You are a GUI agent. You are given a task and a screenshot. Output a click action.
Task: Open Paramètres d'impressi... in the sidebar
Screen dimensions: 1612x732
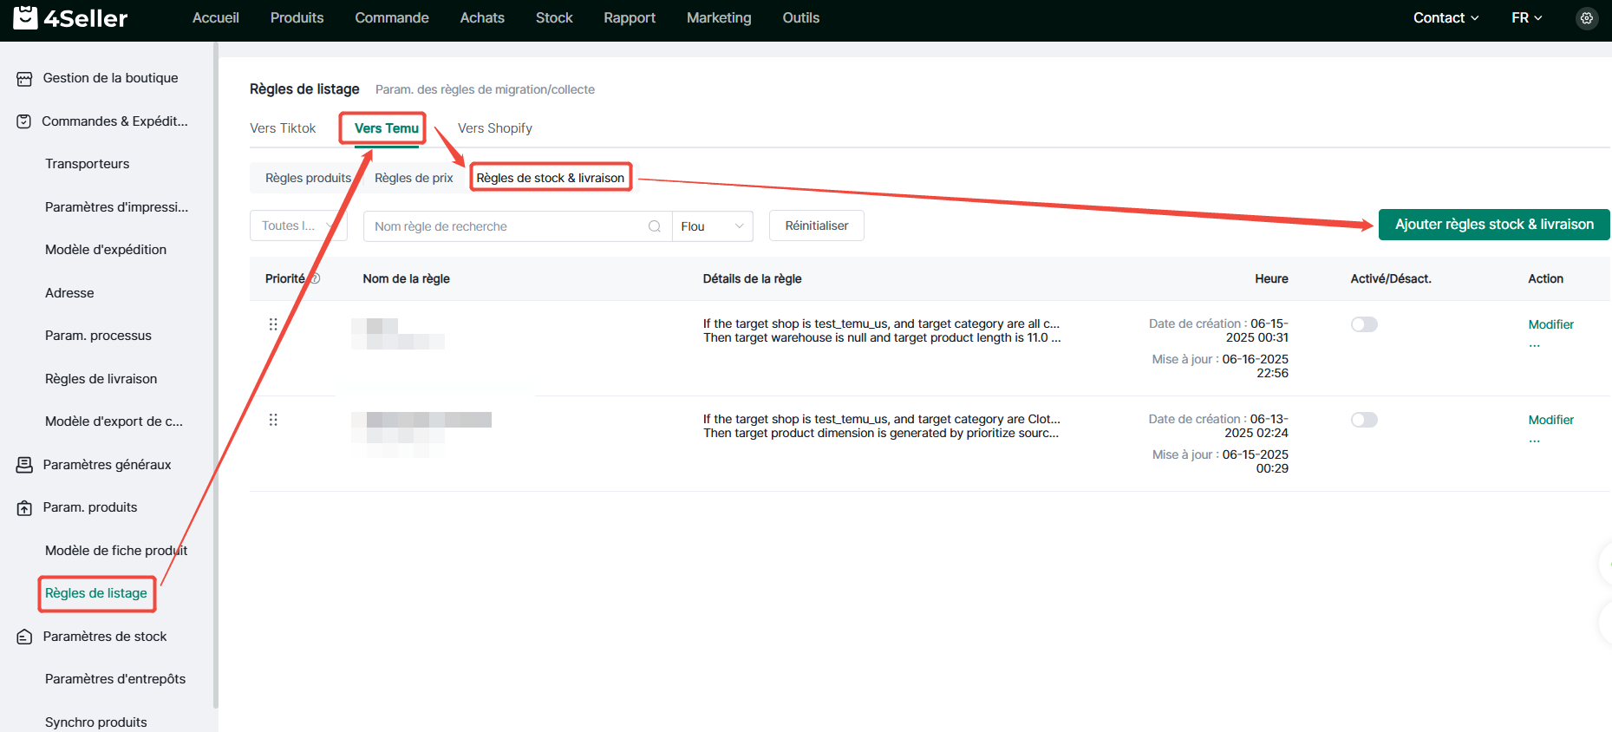(x=116, y=207)
